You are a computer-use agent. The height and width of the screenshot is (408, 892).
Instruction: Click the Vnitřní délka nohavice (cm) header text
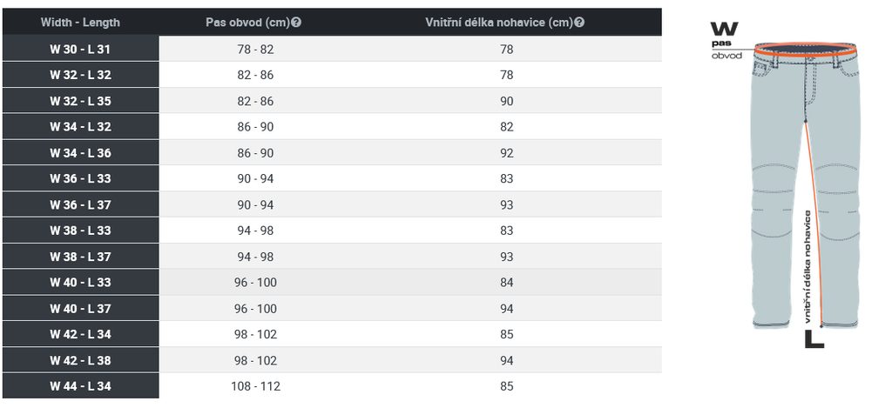pyautogui.click(x=499, y=23)
